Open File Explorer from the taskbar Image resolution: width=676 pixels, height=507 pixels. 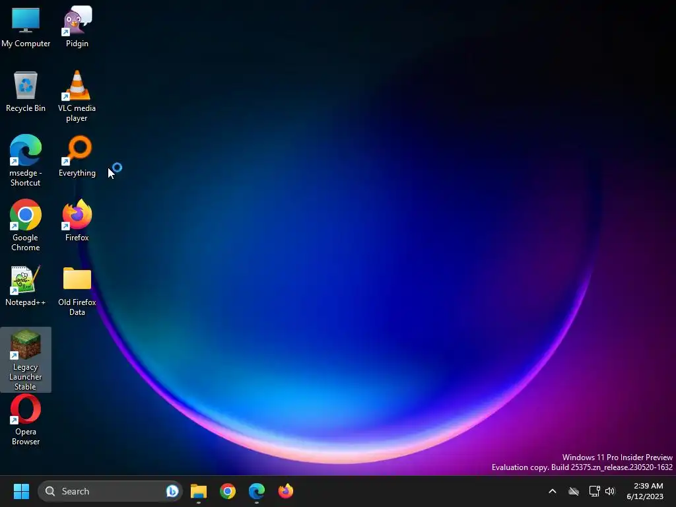[x=199, y=491]
